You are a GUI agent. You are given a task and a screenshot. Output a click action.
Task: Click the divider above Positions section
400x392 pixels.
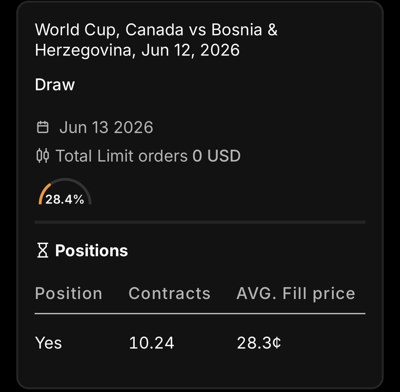click(x=200, y=222)
